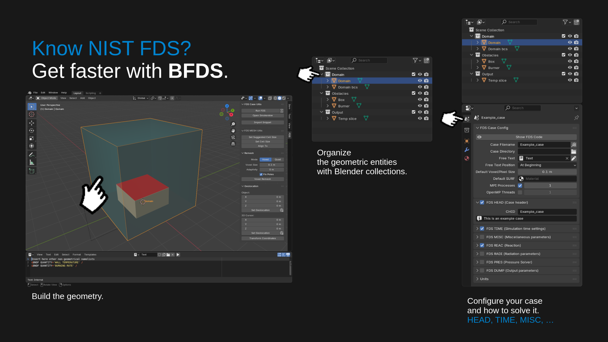Clear the Free Text field with X
The height and width of the screenshot is (342, 608).
567,158
